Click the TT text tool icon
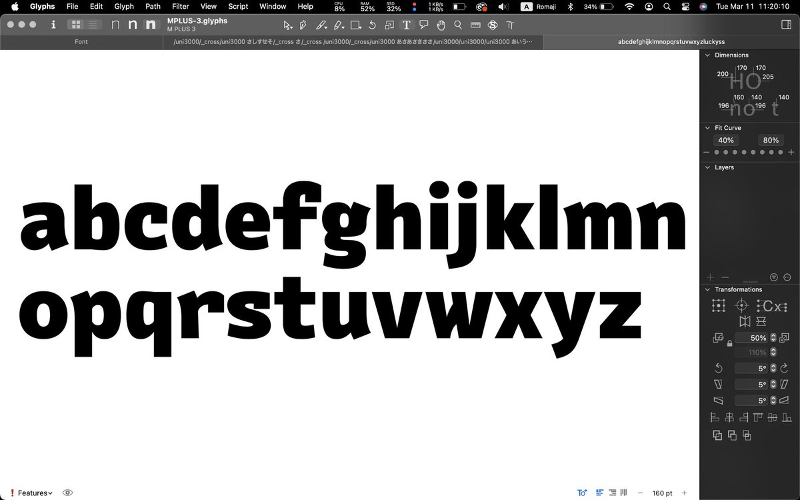The width and height of the screenshot is (800, 500). click(510, 25)
